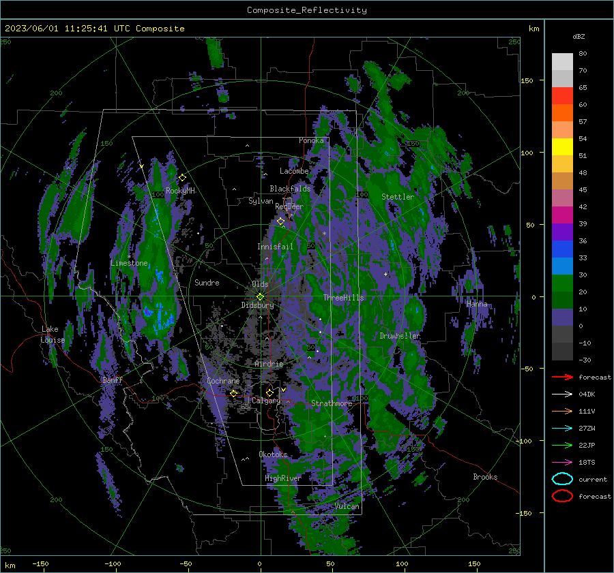Select the slate purple 0–10 dBZ swatch
Screen dimensions: 614x573
click(562, 318)
